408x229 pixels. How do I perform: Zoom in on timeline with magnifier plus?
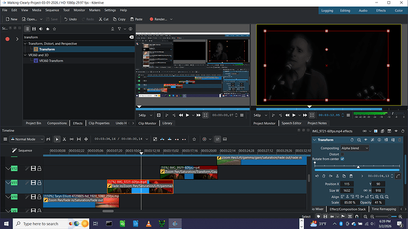click(x=400, y=217)
